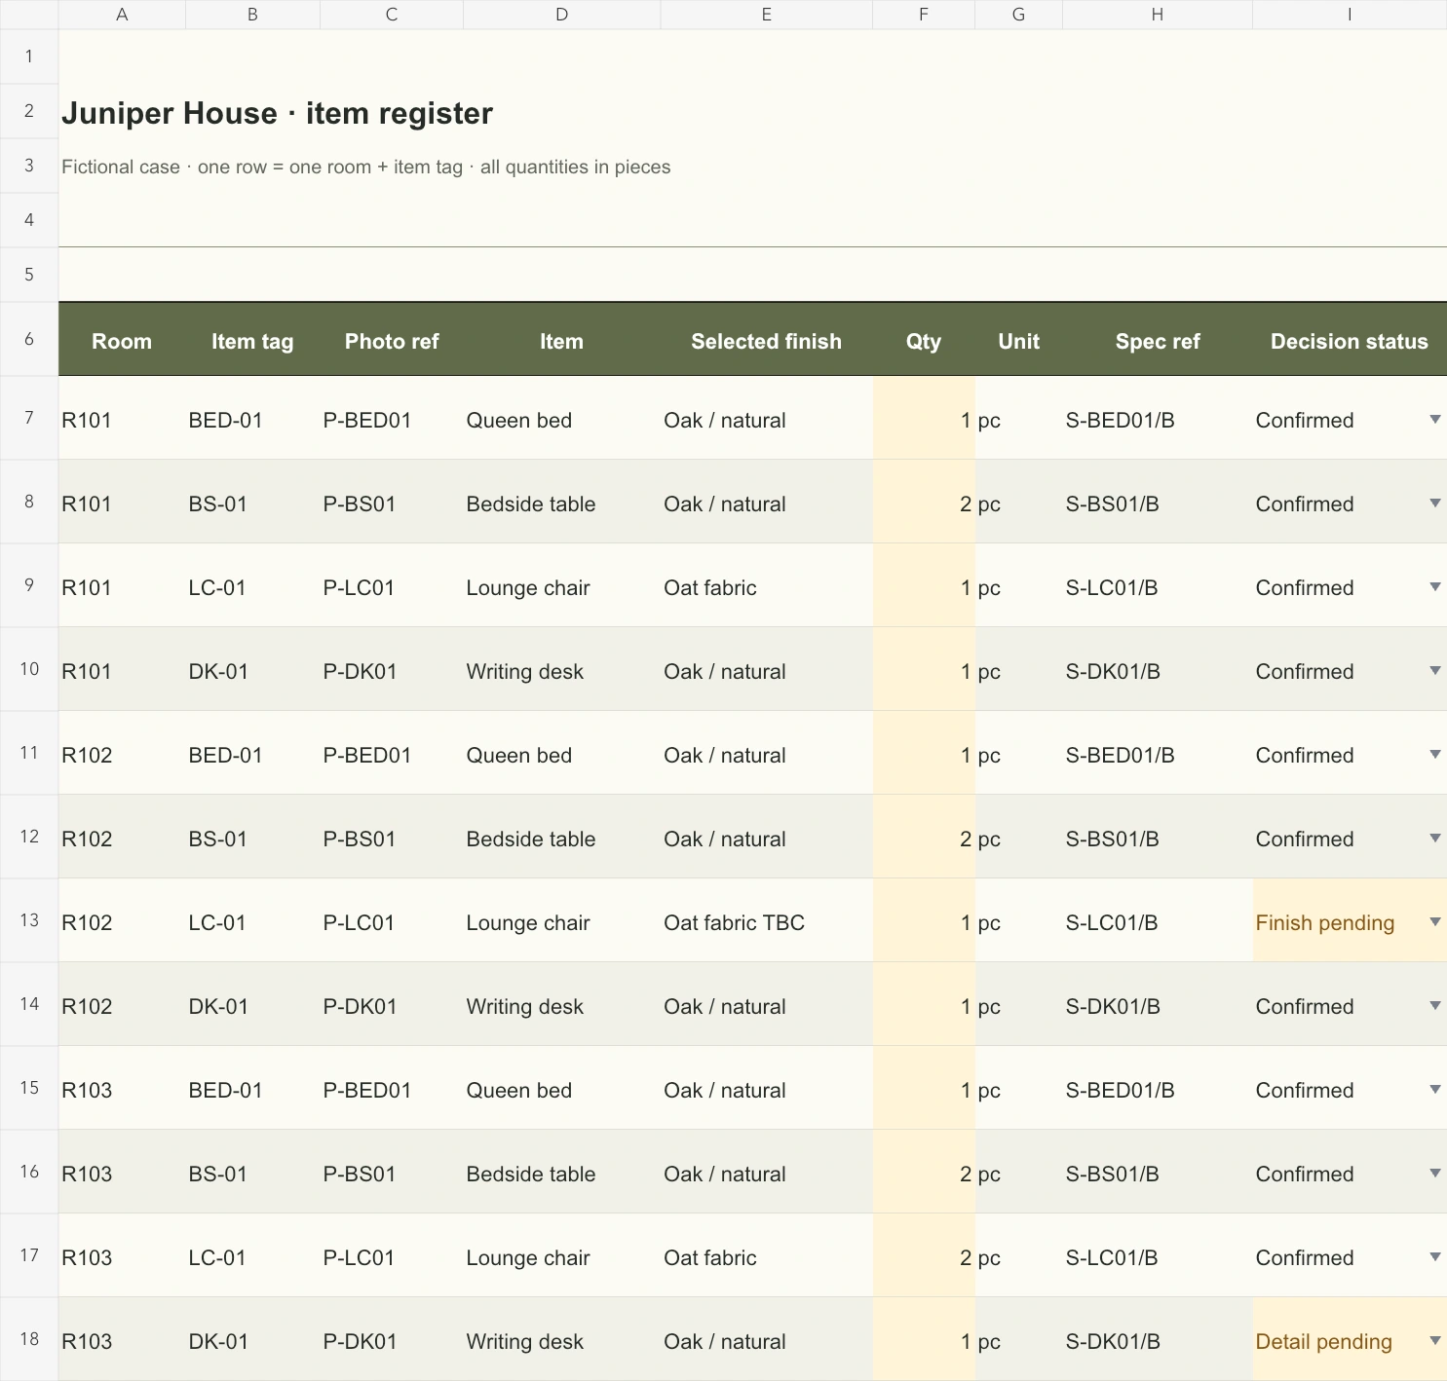Select R103 room cell in row 16

pos(122,1172)
